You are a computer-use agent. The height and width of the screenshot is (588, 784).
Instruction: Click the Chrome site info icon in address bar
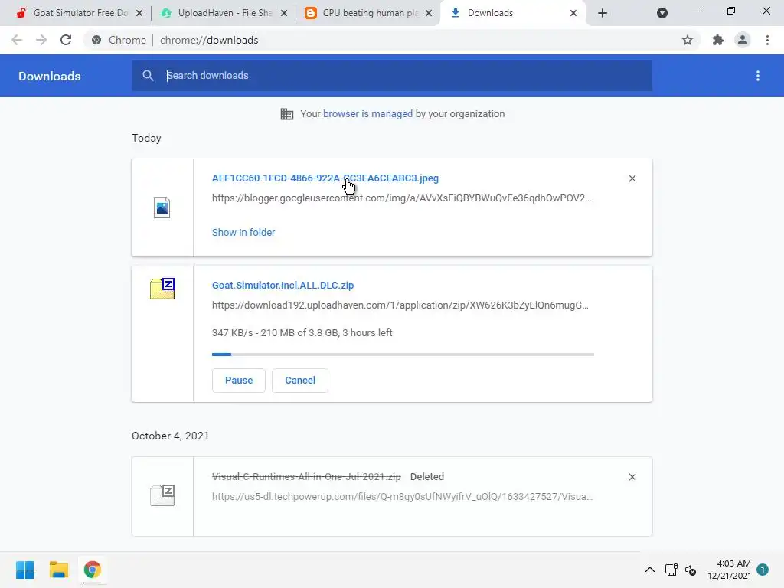point(96,40)
